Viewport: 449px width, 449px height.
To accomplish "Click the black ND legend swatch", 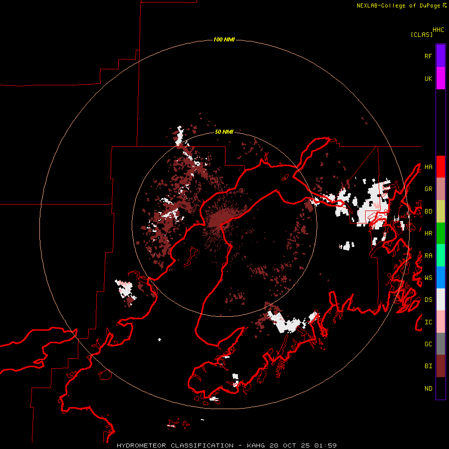I will click(x=441, y=388).
